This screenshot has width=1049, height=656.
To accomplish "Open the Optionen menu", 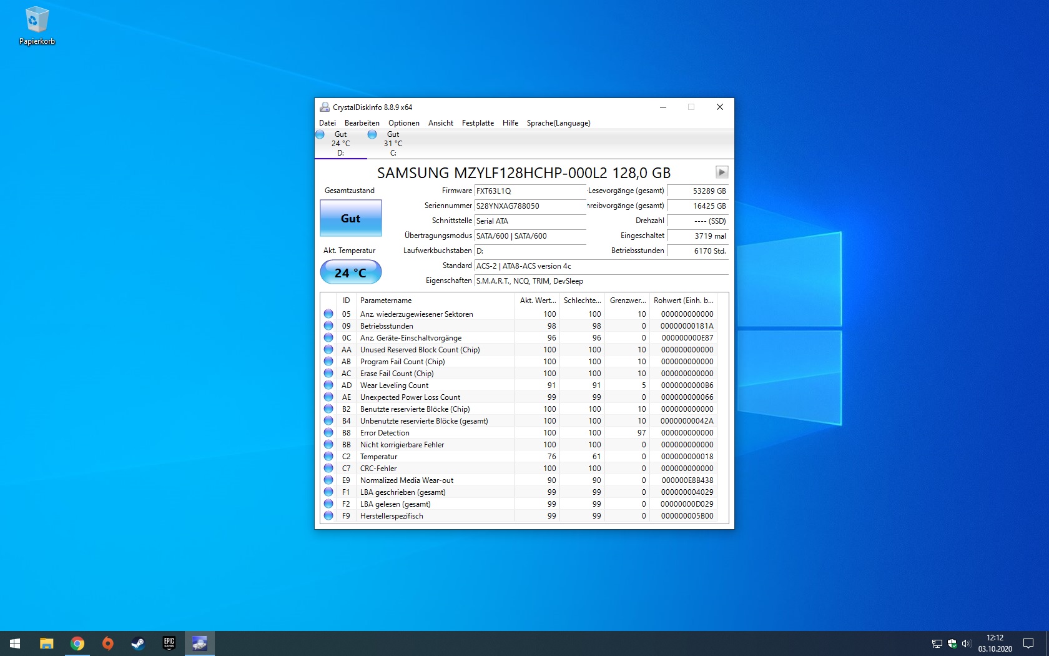I will pos(403,123).
